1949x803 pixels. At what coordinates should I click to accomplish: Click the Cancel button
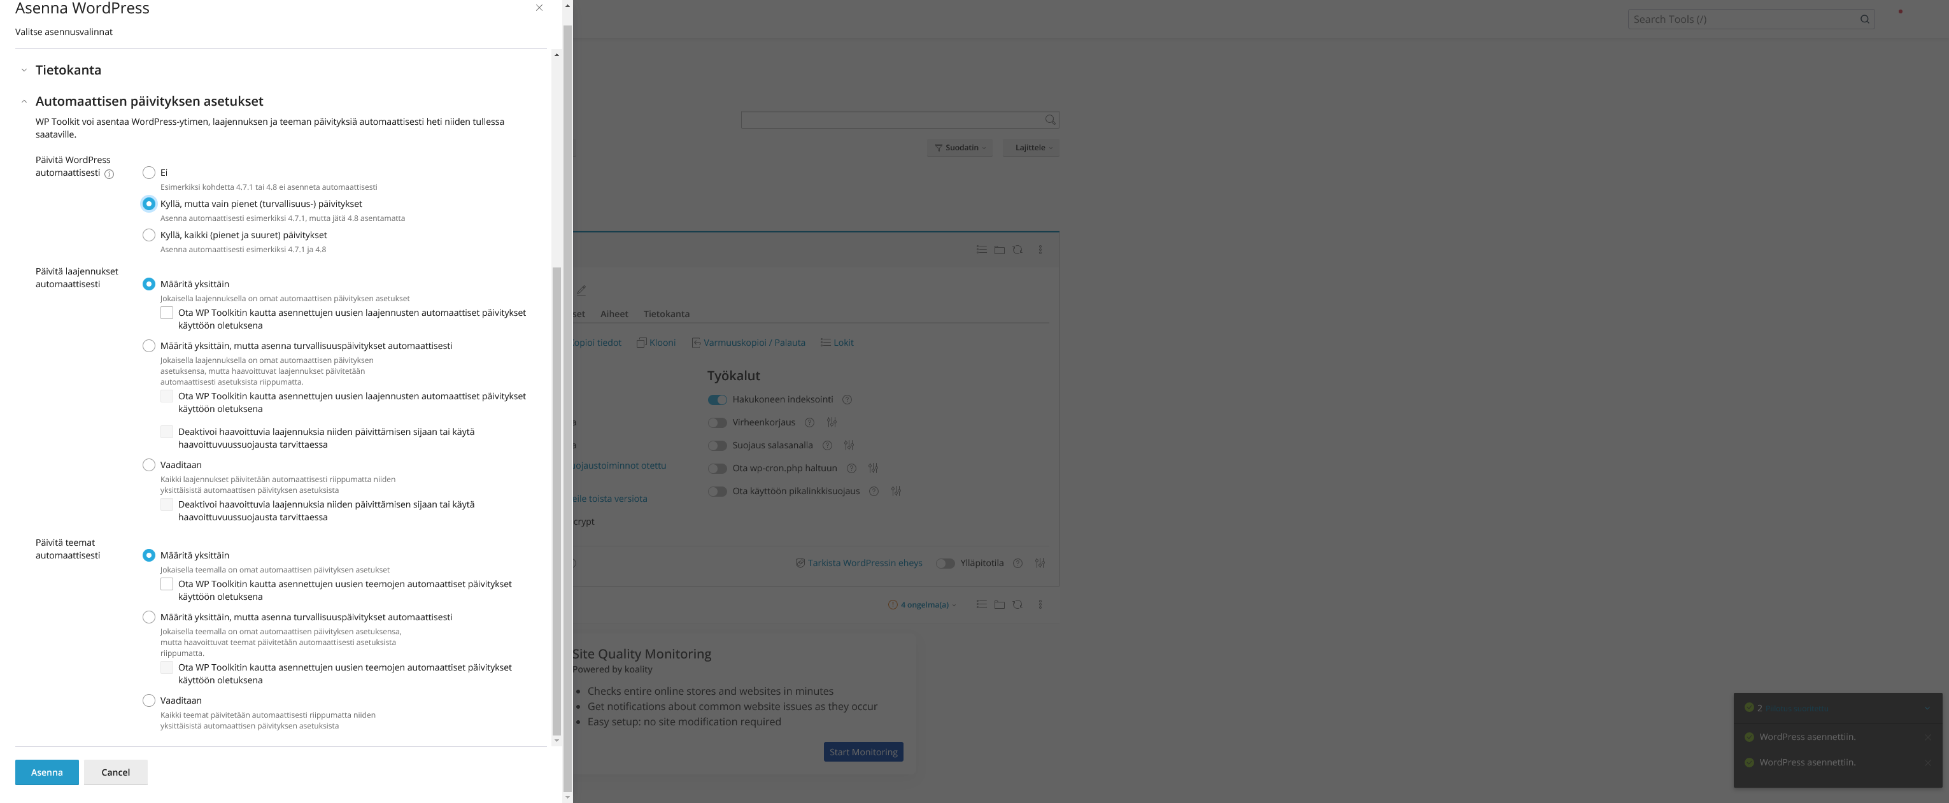116,772
